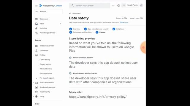Click the No data shared shield icon
The image size is (190, 106).
pyautogui.click(x=70, y=73)
